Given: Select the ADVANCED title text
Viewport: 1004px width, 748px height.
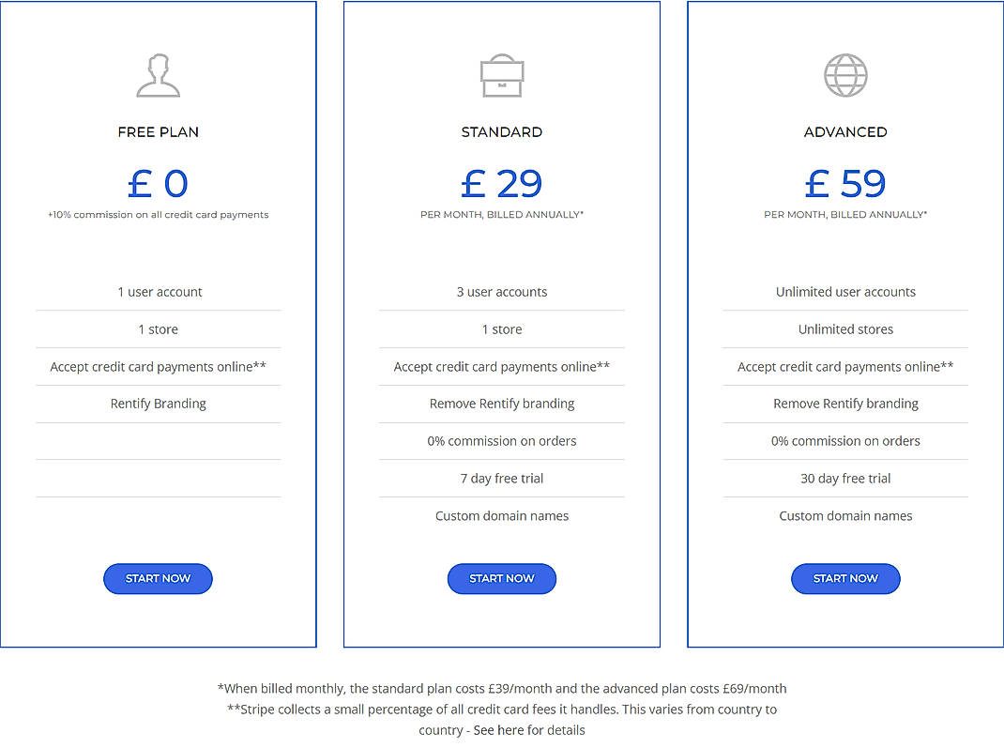Looking at the screenshot, I should pos(845,132).
